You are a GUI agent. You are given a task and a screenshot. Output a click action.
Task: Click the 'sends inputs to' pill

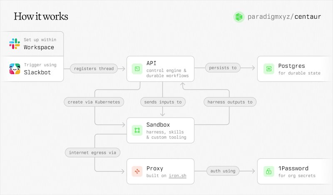pos(163,102)
